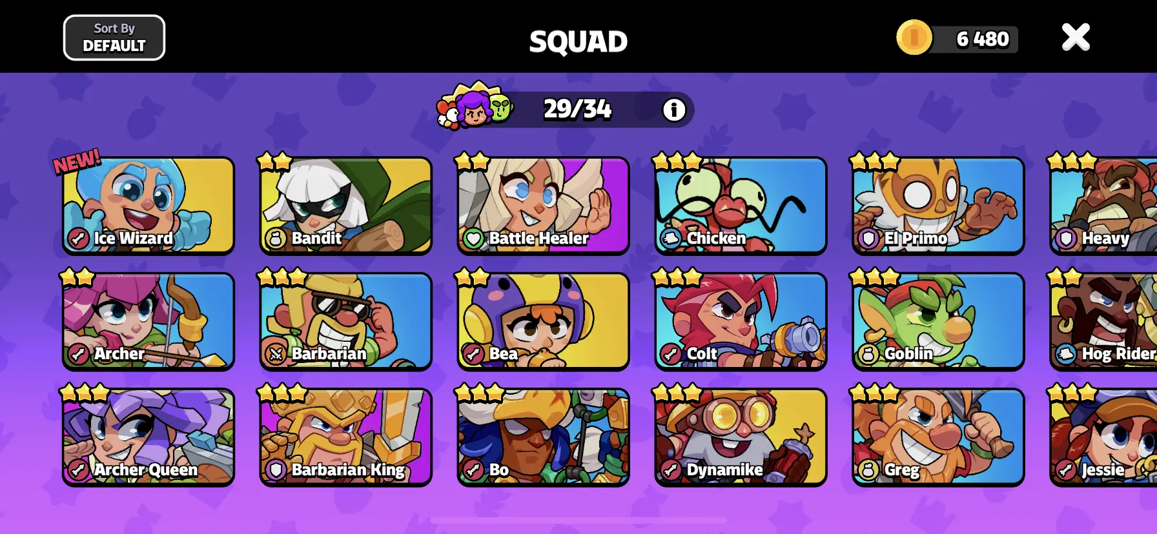Select the new Ice Wizard card
The height and width of the screenshot is (534, 1157).
[x=148, y=205]
